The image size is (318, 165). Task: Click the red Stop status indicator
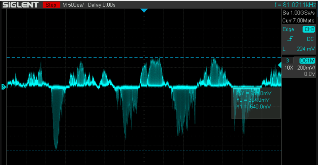tap(50, 5)
